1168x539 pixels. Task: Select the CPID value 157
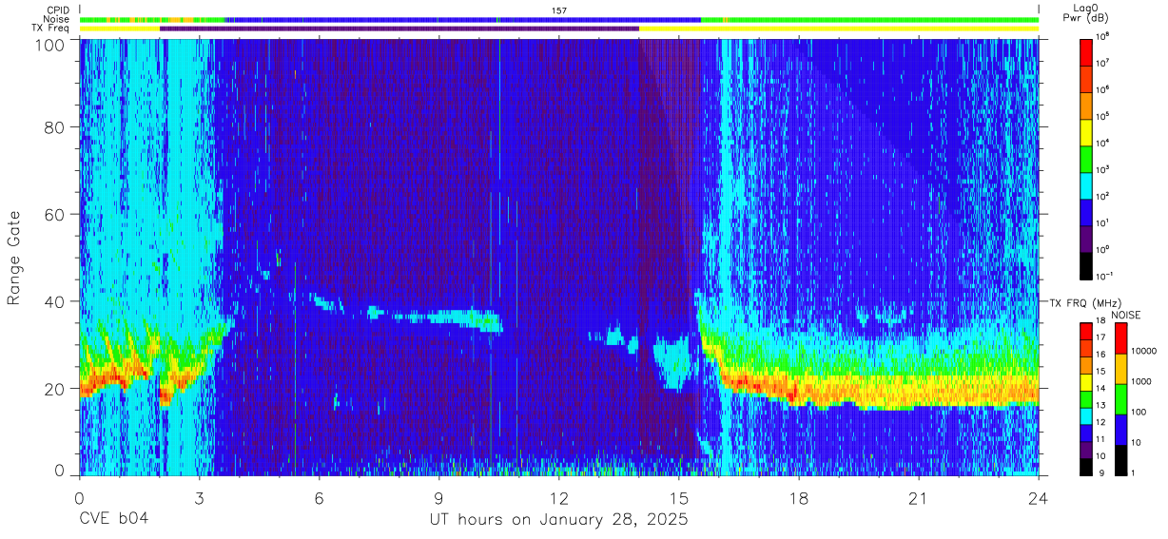(559, 10)
